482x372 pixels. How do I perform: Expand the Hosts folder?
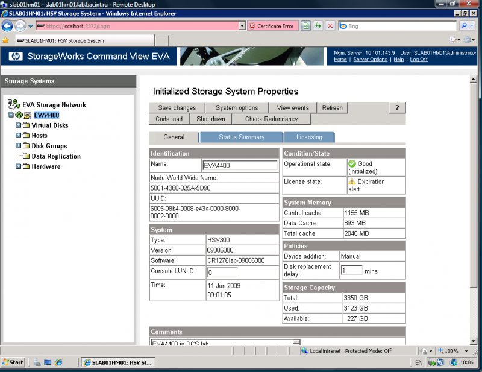point(19,136)
